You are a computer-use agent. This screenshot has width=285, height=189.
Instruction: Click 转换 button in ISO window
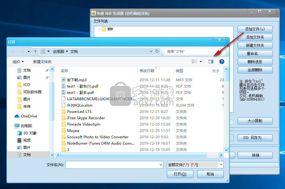(x=255, y=155)
